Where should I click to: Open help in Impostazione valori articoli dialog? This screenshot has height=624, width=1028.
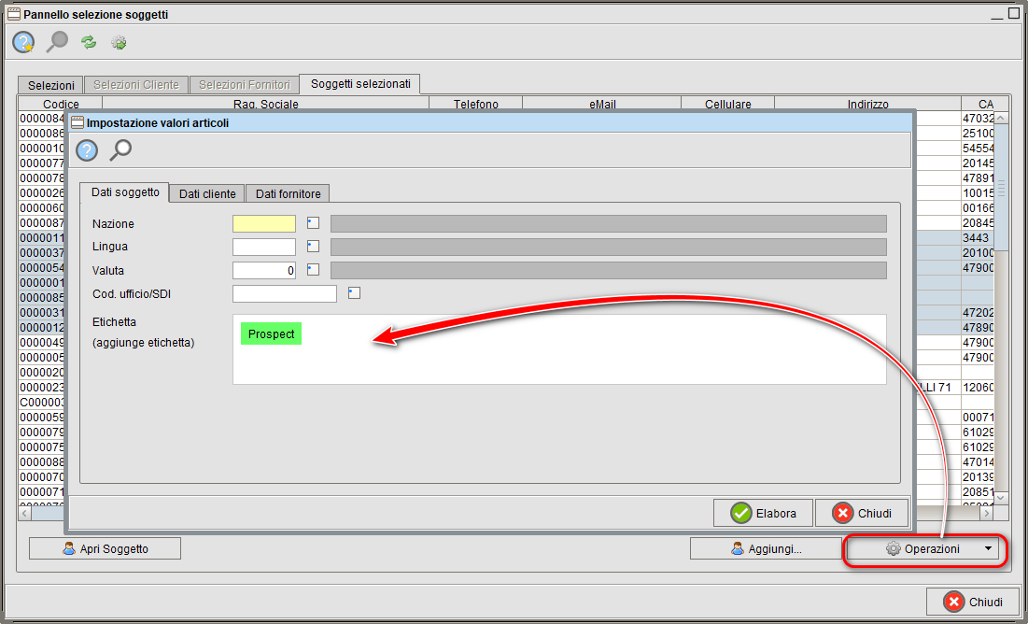click(x=87, y=150)
